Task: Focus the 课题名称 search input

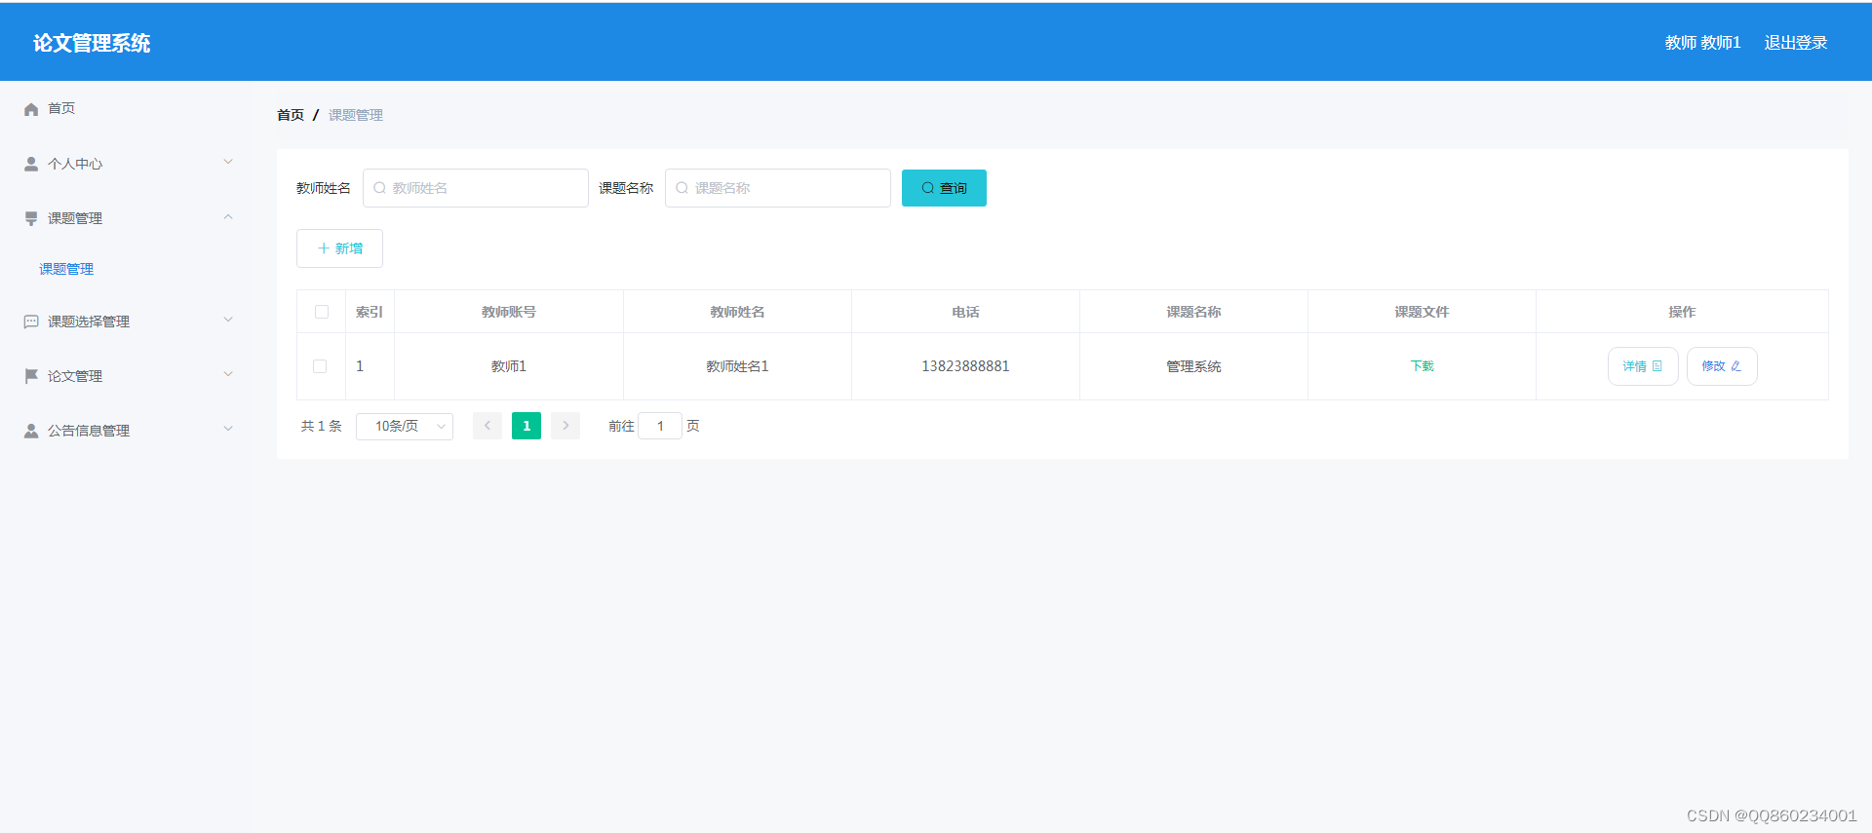Action: pyautogui.click(x=778, y=188)
